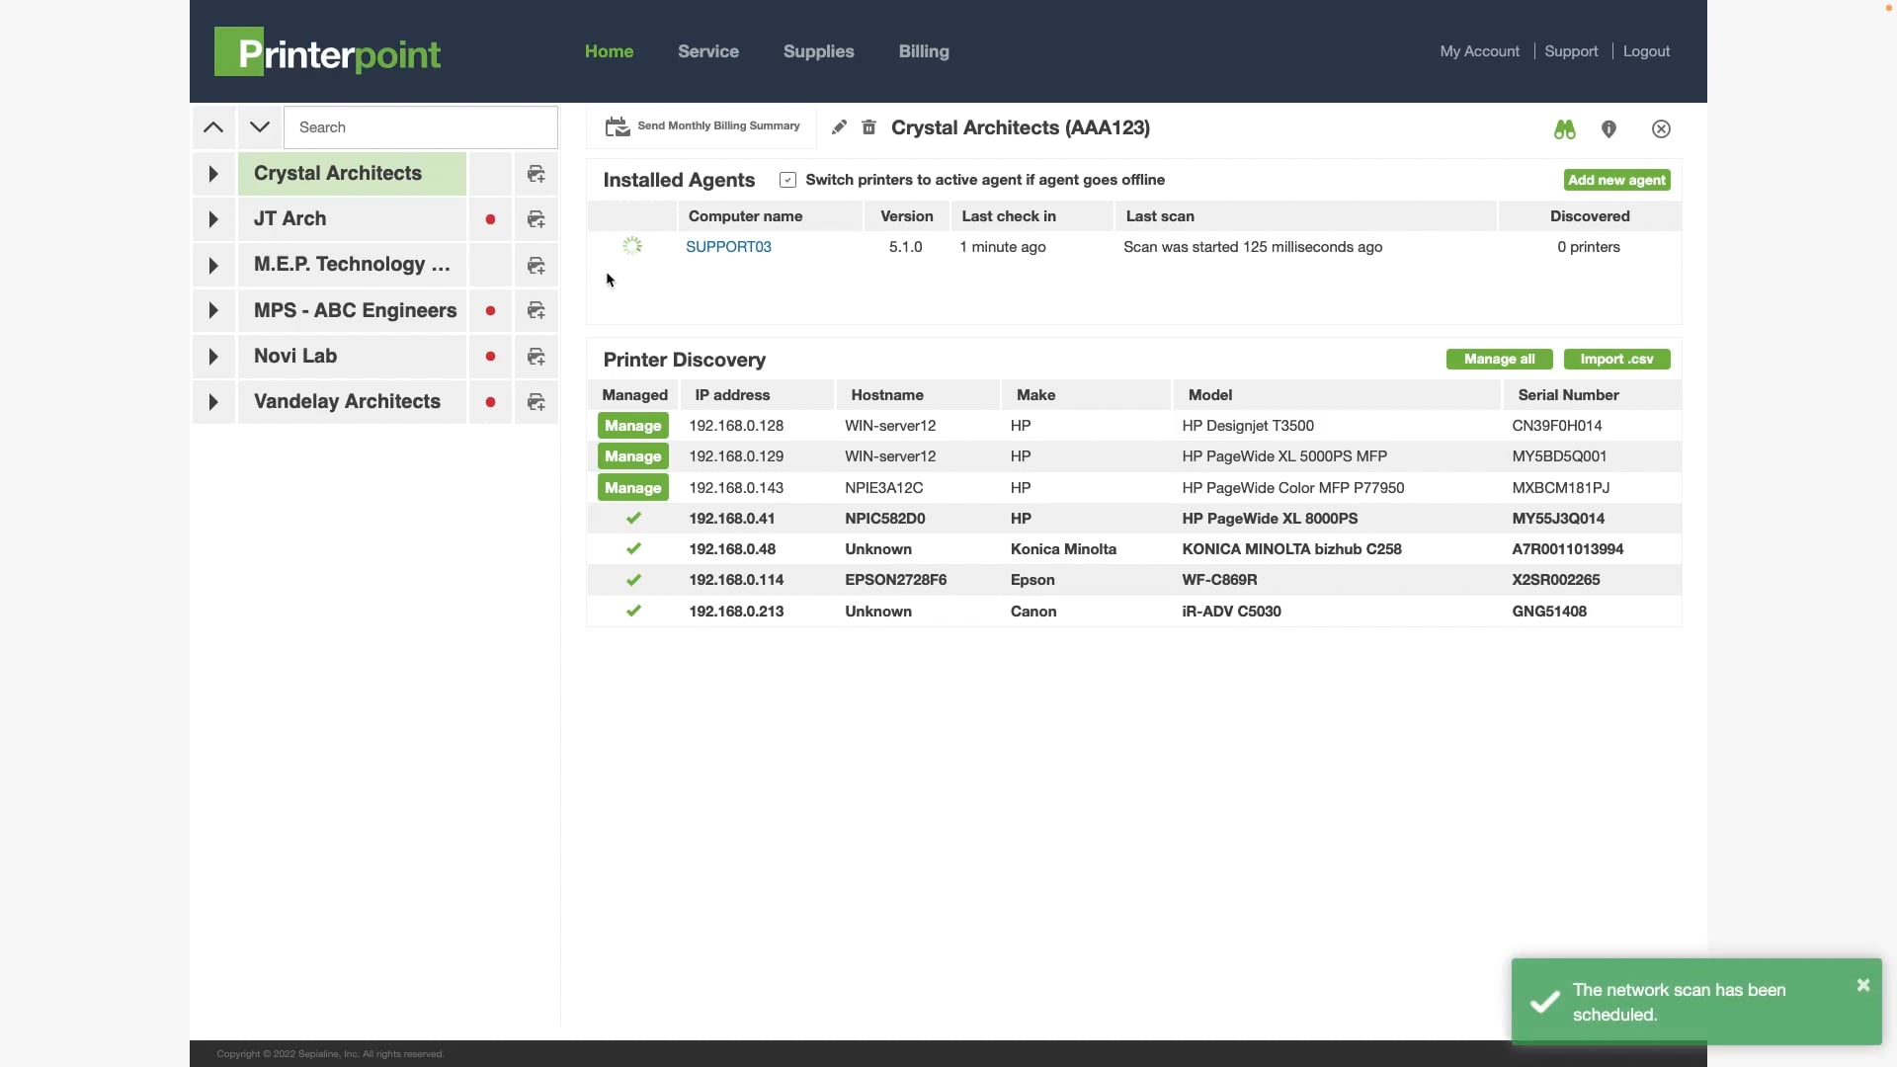Click the expand-down chevron above customer list
The height and width of the screenshot is (1067, 1897).
pyautogui.click(x=259, y=127)
